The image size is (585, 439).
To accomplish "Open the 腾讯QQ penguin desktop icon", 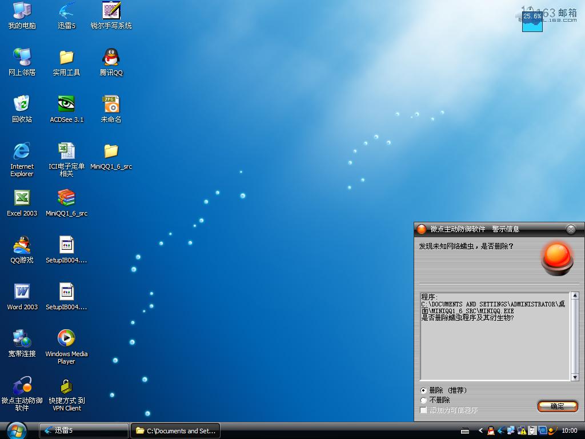I will point(111,58).
